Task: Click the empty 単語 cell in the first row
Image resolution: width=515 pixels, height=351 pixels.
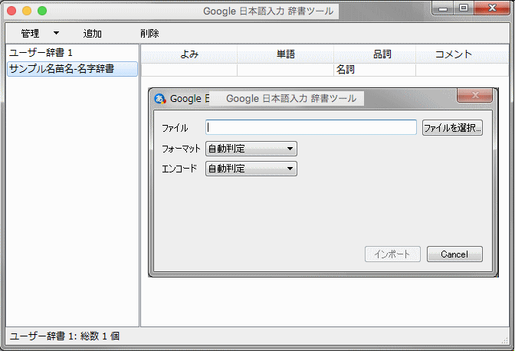Action: (x=285, y=70)
